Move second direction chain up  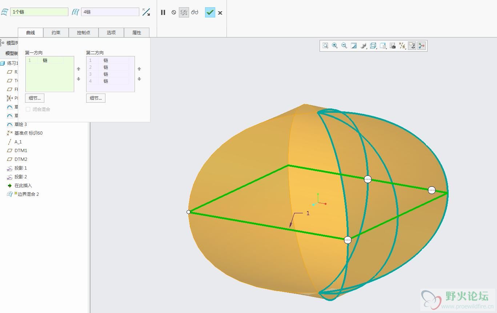(139, 69)
